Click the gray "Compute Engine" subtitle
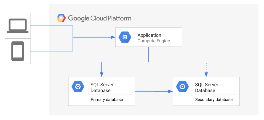The width and height of the screenshot is (264, 120). 154,41
